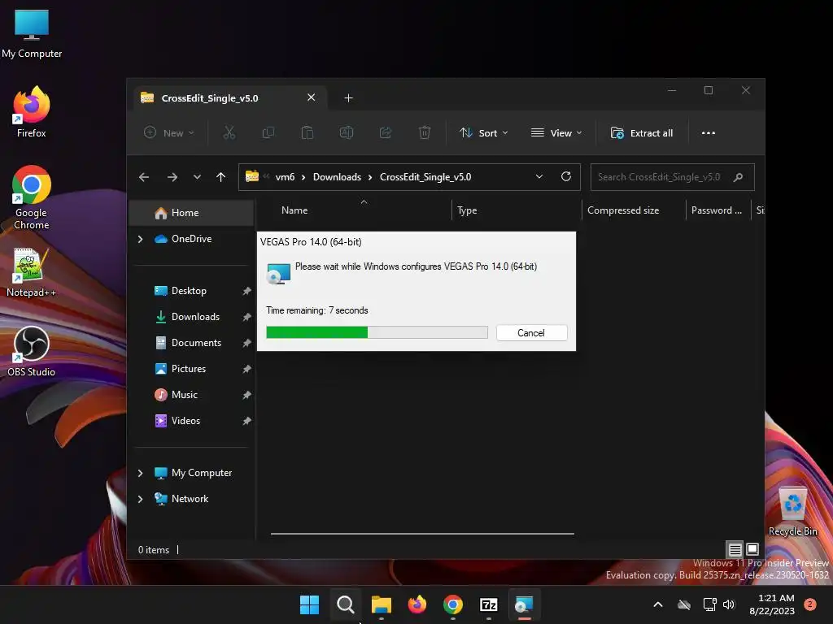Open the View dropdown
The height and width of the screenshot is (624, 833).
[x=556, y=132]
